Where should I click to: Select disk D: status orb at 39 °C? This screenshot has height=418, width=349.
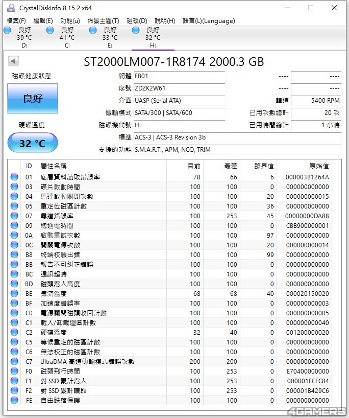coord(8,30)
